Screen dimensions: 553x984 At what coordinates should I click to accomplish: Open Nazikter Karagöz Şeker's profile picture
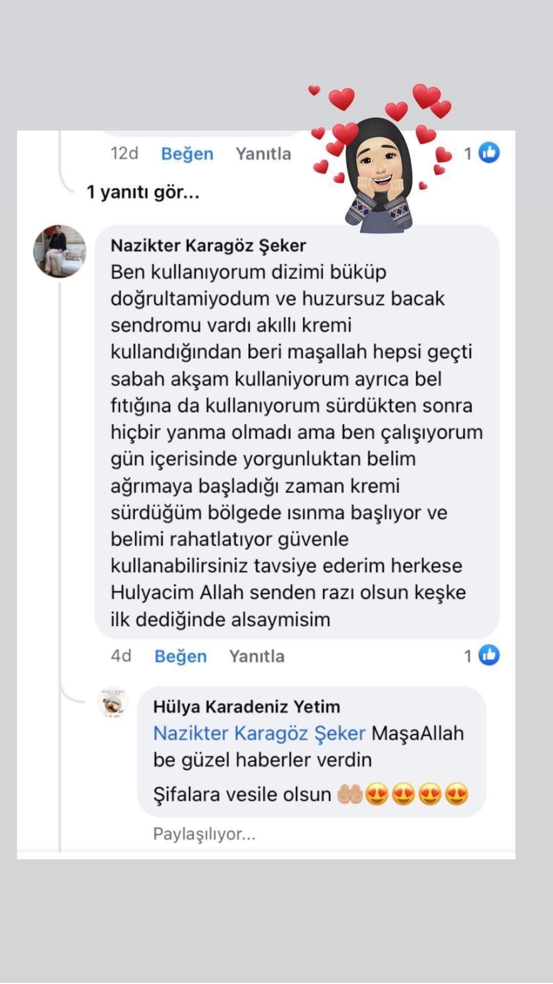point(59,251)
